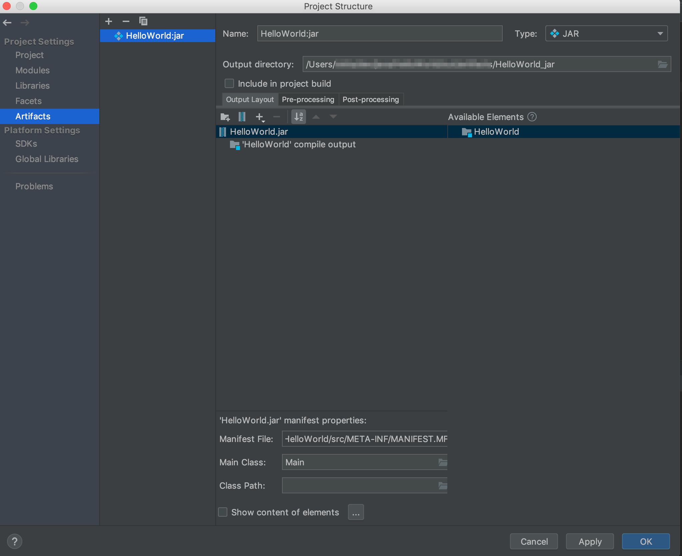Open Available Elements help icon
Image resolution: width=682 pixels, height=556 pixels.
pyautogui.click(x=532, y=117)
